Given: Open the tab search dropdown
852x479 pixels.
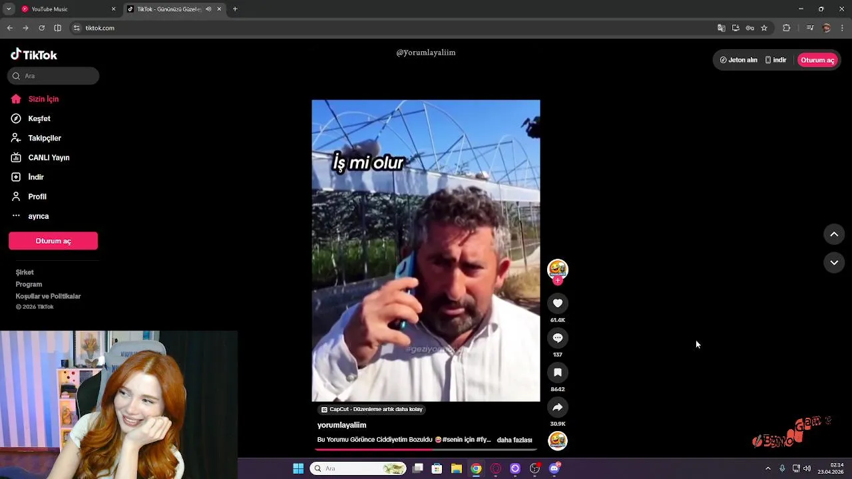Looking at the screenshot, I should [8, 9].
